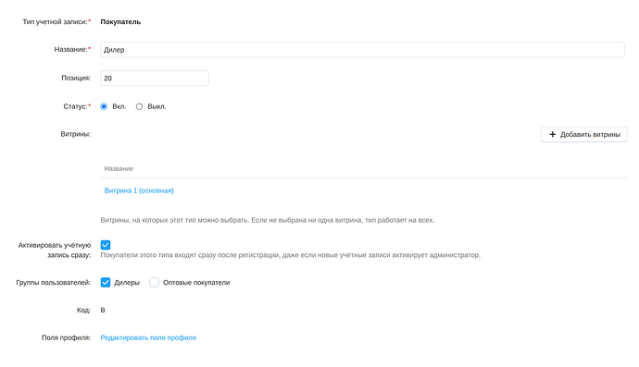This screenshot has width=639, height=367.
Task: Open the Витрина 1 (основная) link
Action: [x=139, y=190]
